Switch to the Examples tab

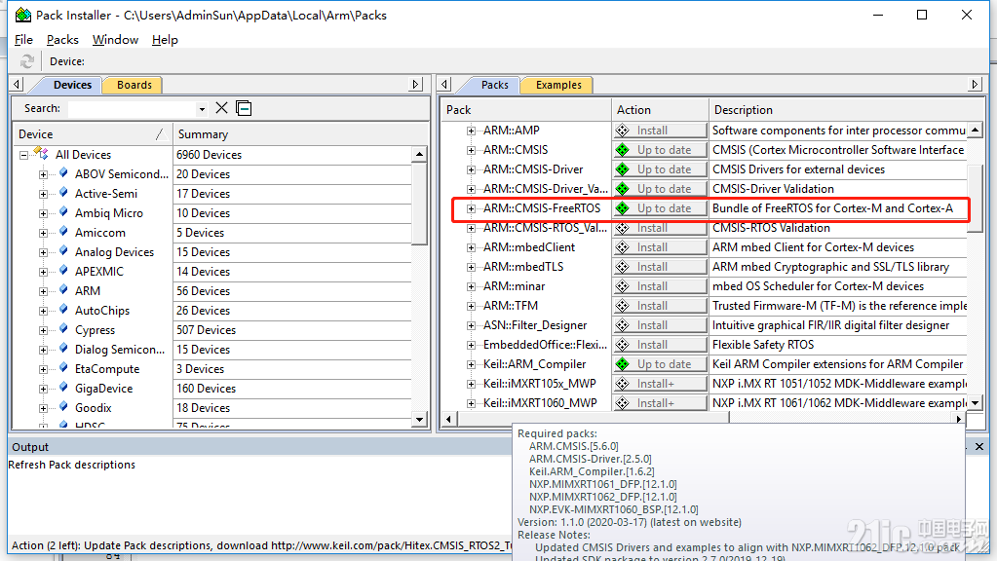(558, 85)
